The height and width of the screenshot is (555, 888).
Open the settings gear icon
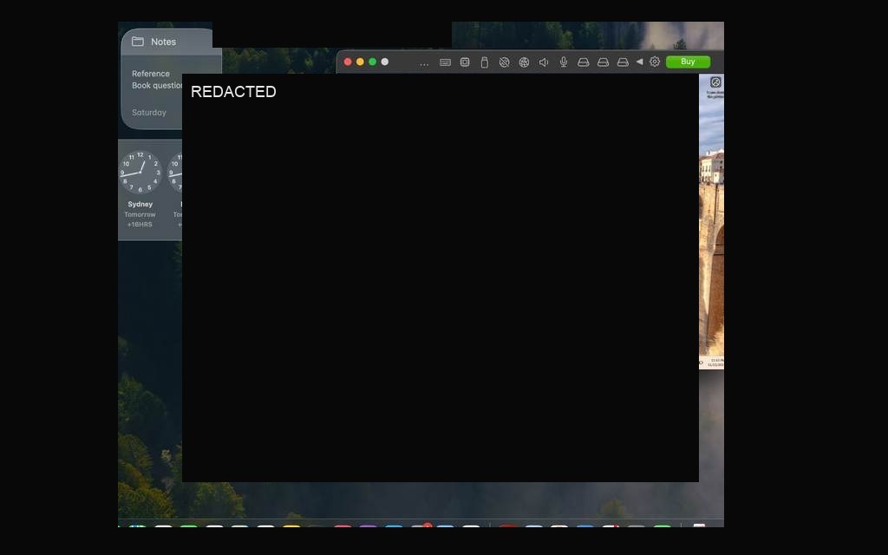(655, 62)
